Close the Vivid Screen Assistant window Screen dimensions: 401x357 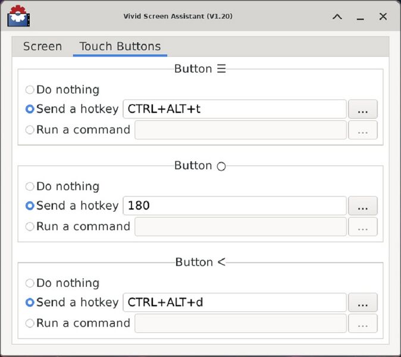tap(383, 17)
